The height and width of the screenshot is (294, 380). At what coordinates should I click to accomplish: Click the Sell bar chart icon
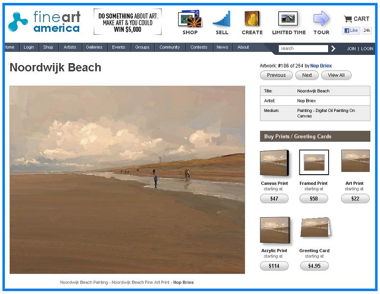pyautogui.click(x=222, y=19)
